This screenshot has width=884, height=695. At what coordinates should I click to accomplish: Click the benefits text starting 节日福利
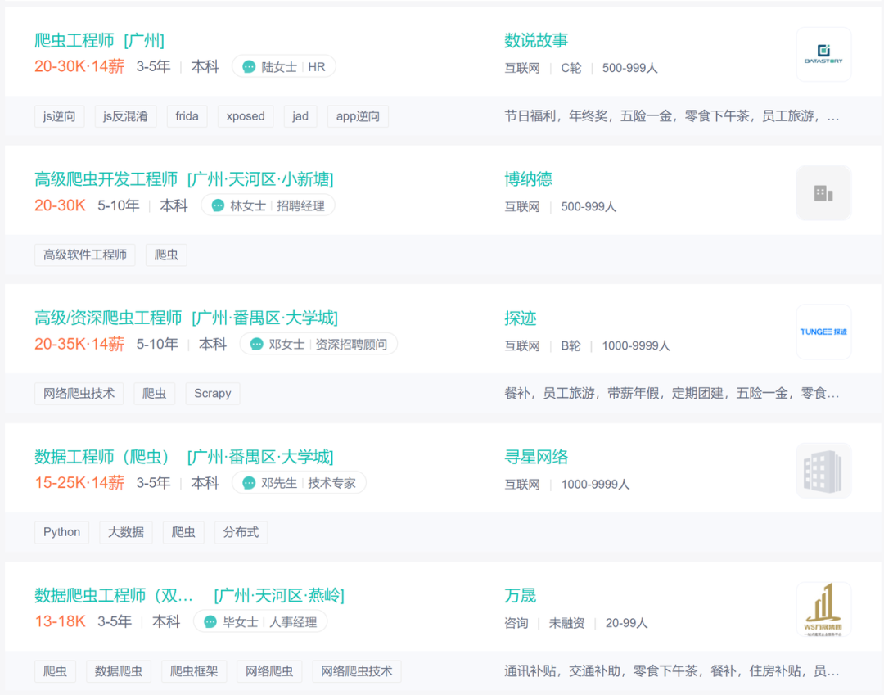[671, 116]
